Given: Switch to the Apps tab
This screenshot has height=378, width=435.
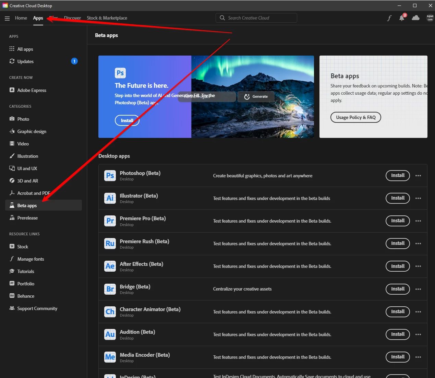Looking at the screenshot, I should tap(38, 18).
